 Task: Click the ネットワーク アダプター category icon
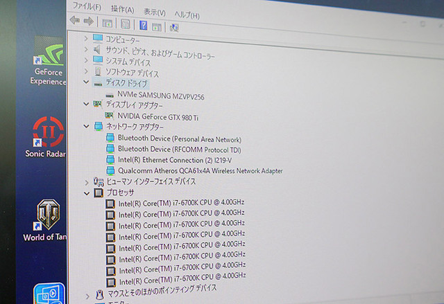point(99,126)
